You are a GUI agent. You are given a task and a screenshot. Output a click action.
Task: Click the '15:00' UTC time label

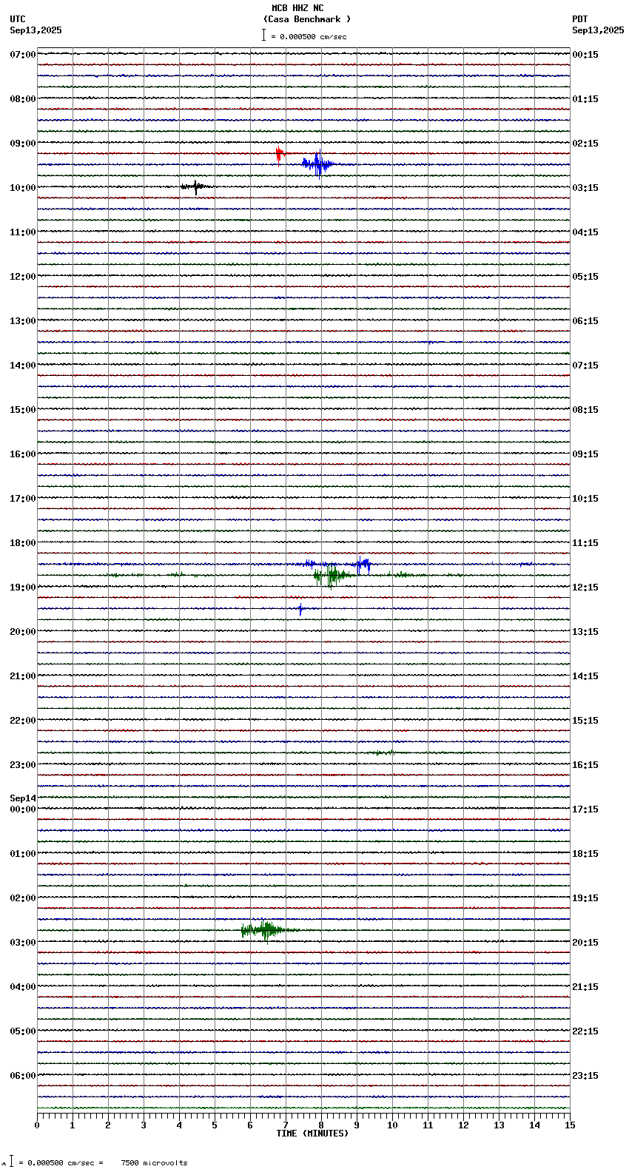(23, 410)
